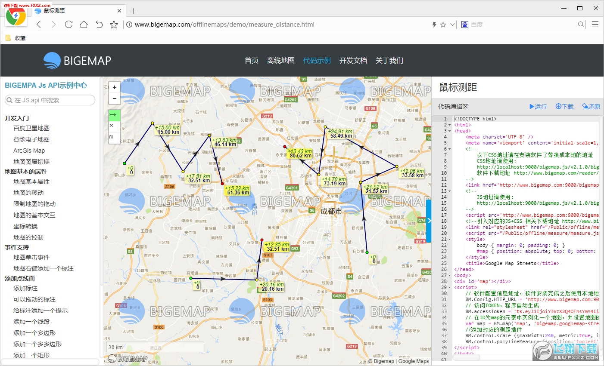Click the lightning speed-mode icon
604x366 pixels.
[434, 25]
